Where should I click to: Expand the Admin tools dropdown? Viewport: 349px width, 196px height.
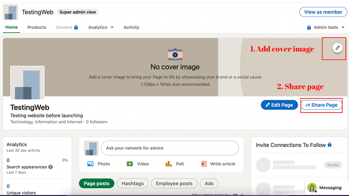(329, 28)
